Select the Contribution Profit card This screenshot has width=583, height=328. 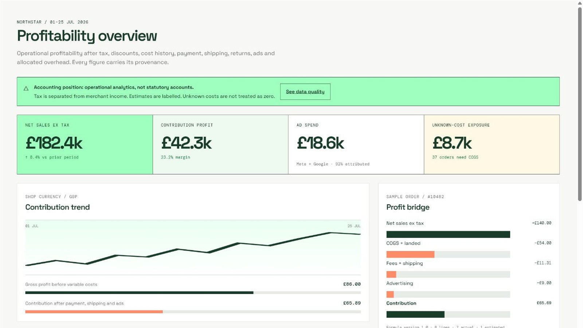[x=220, y=144]
